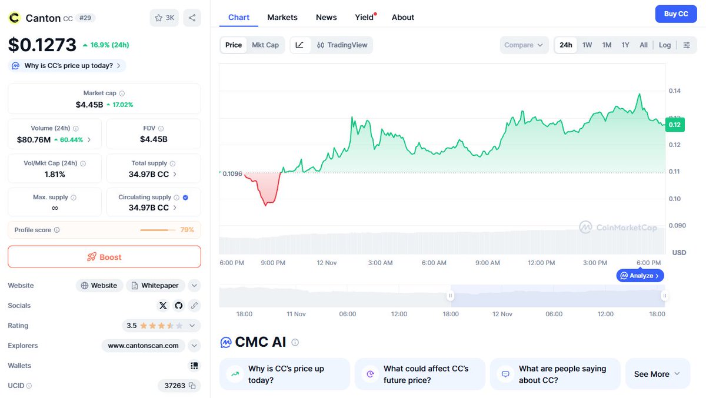The width and height of the screenshot is (706, 398).
Task: Click Volume (24h) info icon
Action: click(x=76, y=128)
